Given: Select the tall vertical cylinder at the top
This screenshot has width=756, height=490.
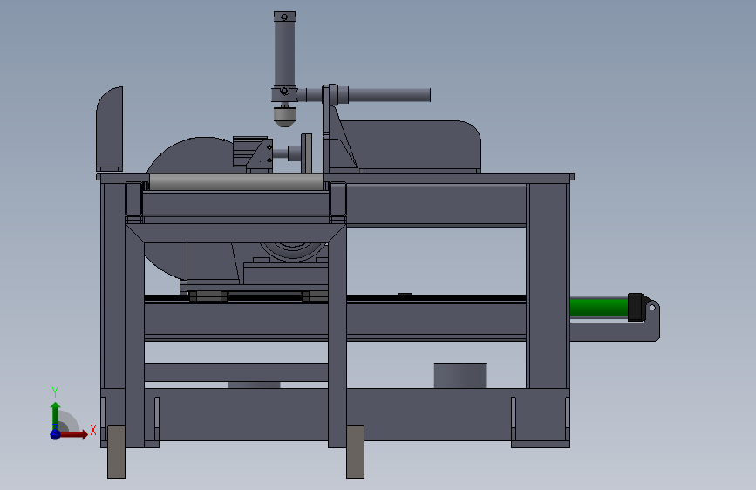Looking at the screenshot, I should click(284, 51).
